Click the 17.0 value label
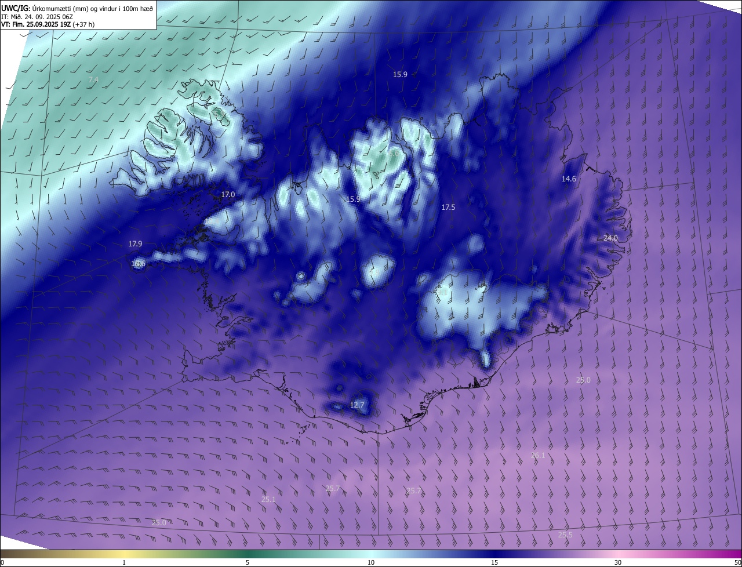 coord(228,195)
